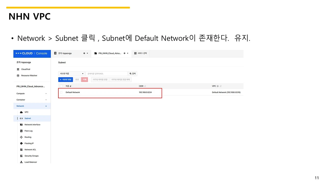Open Floating IP settings from the sidebar

click(21, 143)
